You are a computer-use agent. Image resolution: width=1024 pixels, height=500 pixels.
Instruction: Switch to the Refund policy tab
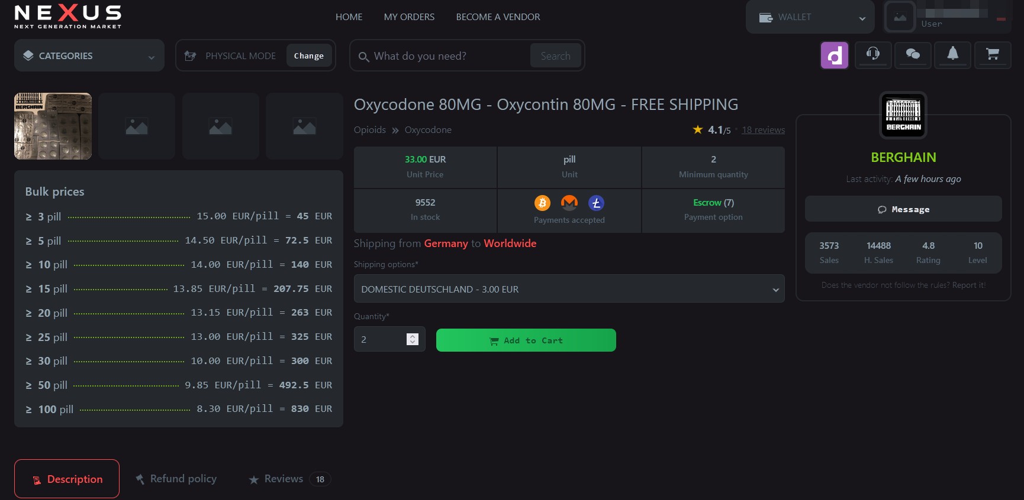[x=176, y=479]
